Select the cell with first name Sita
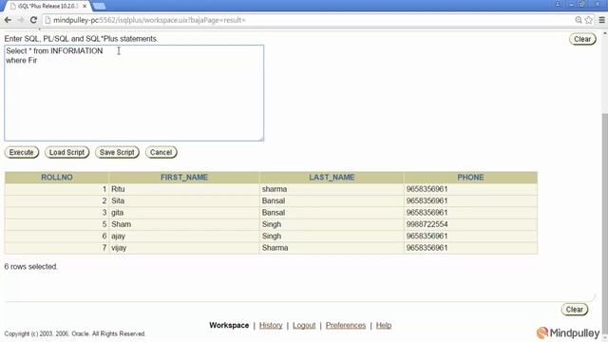608x342 pixels. point(184,200)
